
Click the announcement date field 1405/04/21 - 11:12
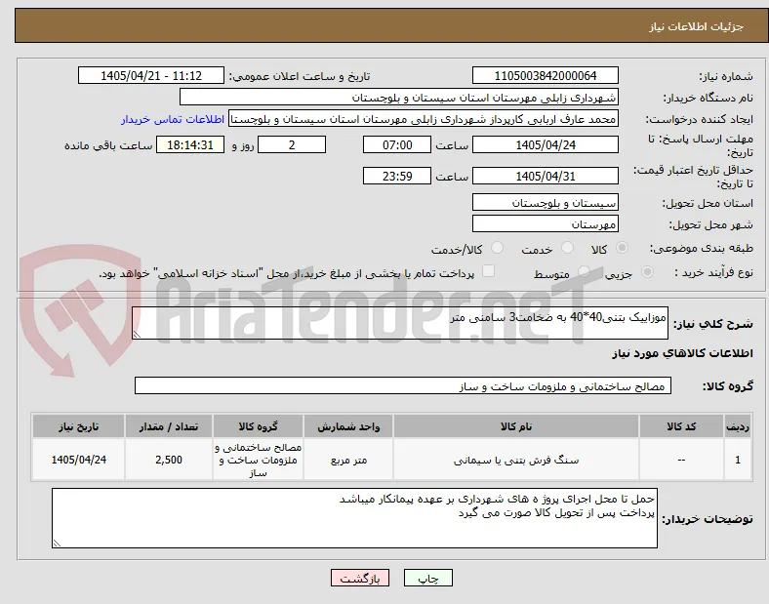tap(151, 75)
